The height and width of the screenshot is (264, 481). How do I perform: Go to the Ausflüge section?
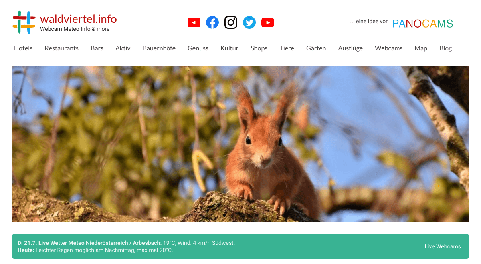click(350, 48)
